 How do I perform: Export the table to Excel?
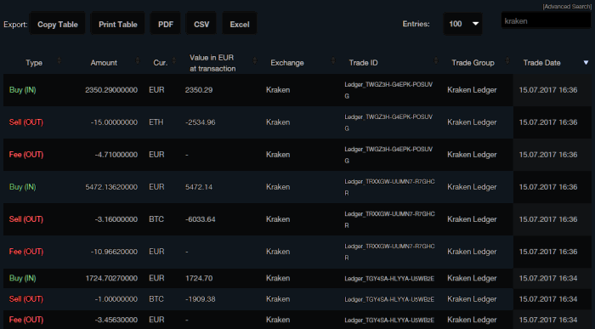[240, 25]
